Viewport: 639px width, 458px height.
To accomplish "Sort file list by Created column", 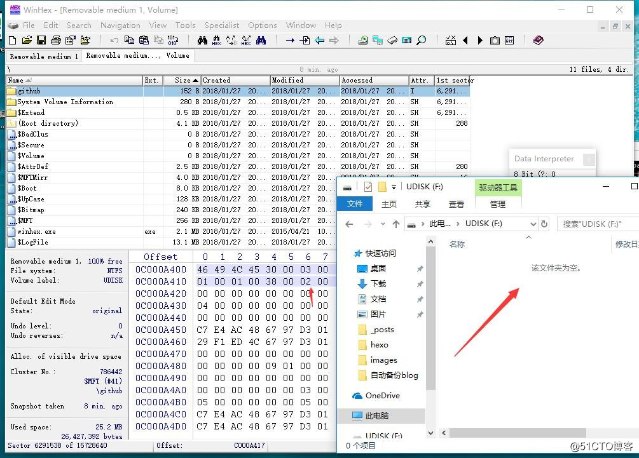I will point(235,80).
